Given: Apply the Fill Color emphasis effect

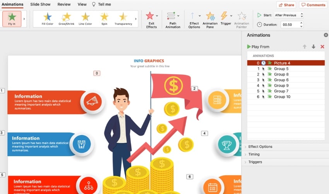Looking at the screenshot, I should point(48,19).
